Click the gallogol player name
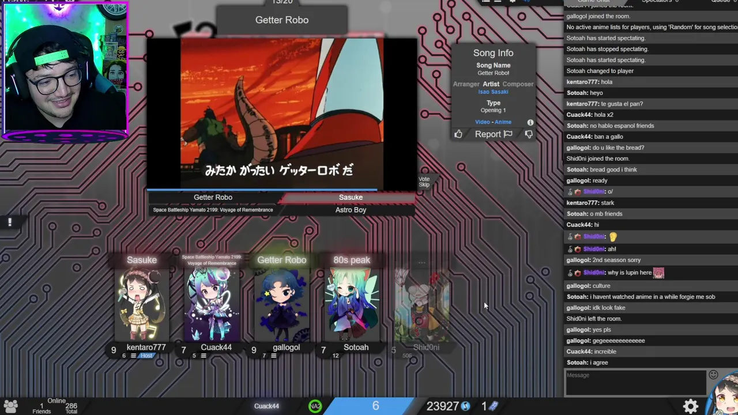 [286, 347]
